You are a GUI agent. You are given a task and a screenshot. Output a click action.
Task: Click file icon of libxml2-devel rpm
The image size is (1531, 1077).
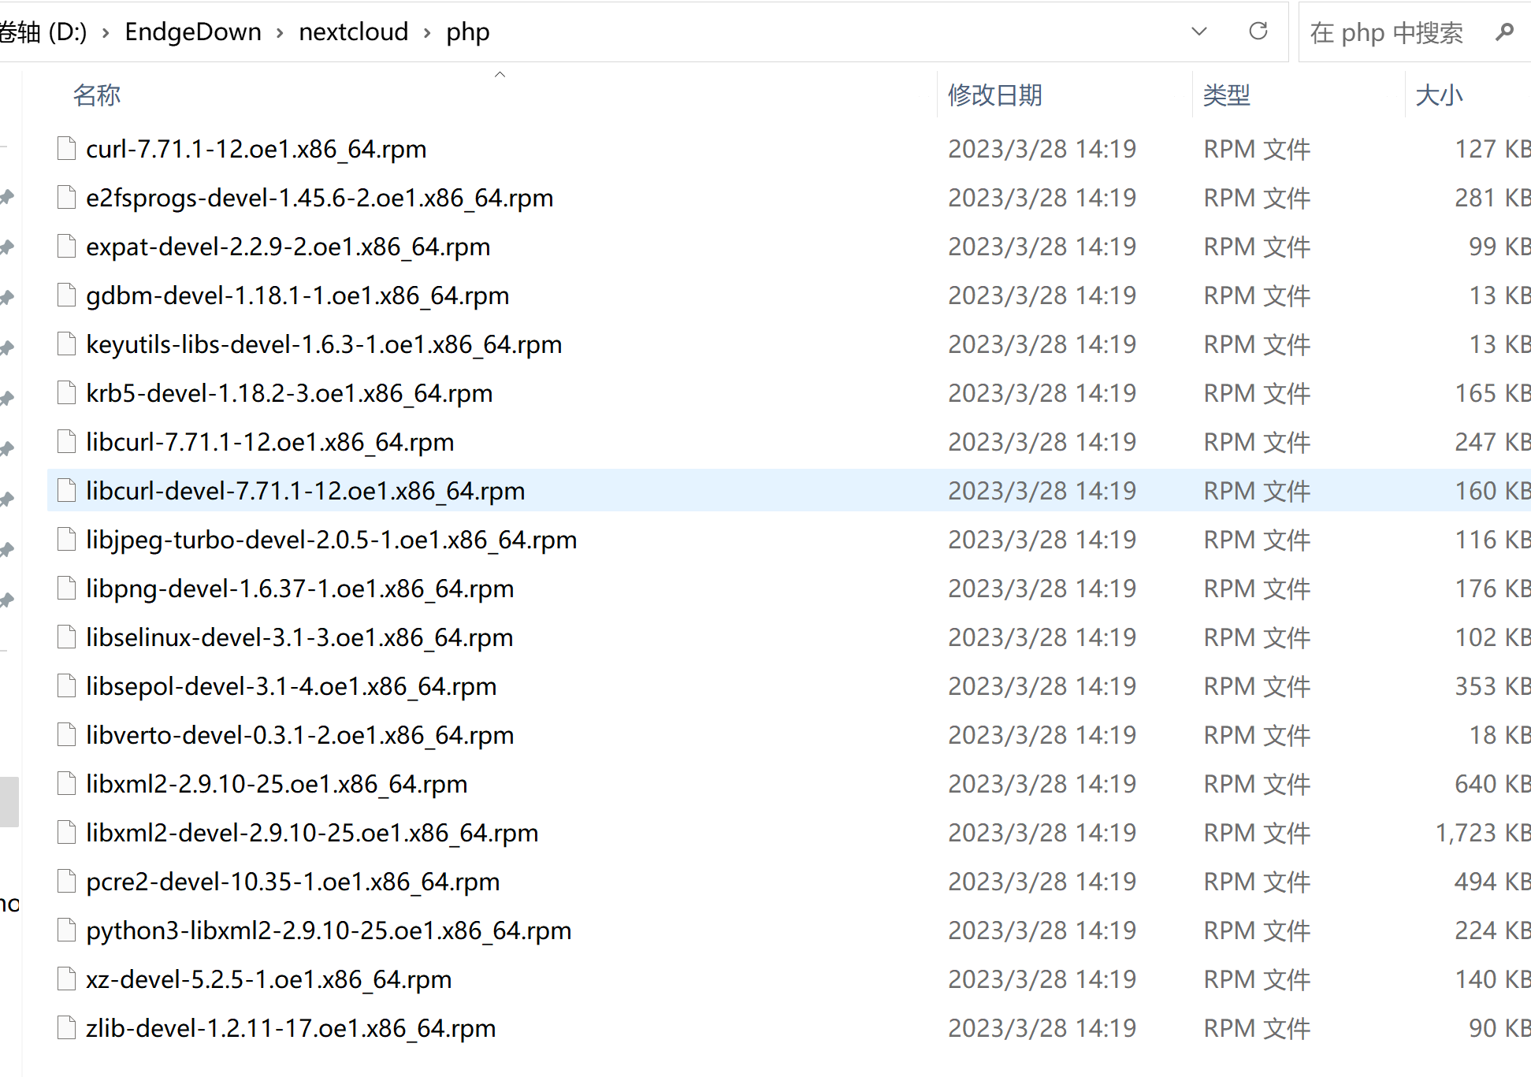click(67, 832)
